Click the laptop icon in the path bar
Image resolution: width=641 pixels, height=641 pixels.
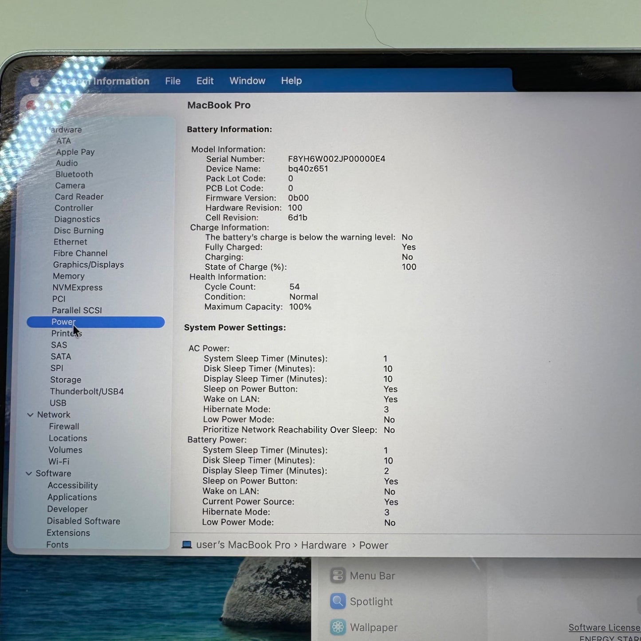tap(187, 545)
